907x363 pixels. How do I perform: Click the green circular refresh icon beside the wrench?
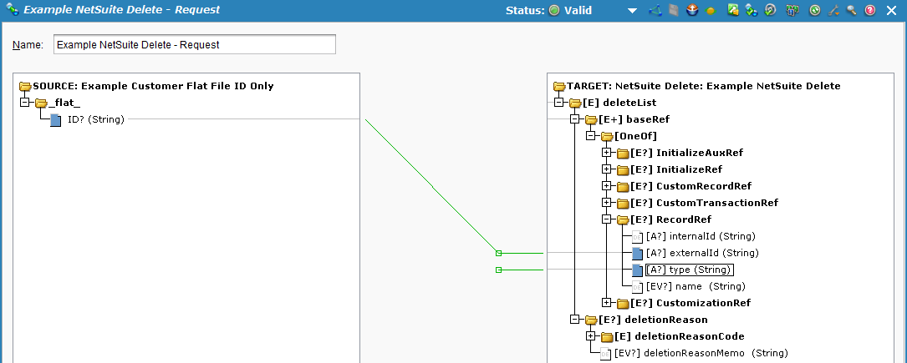tap(814, 11)
